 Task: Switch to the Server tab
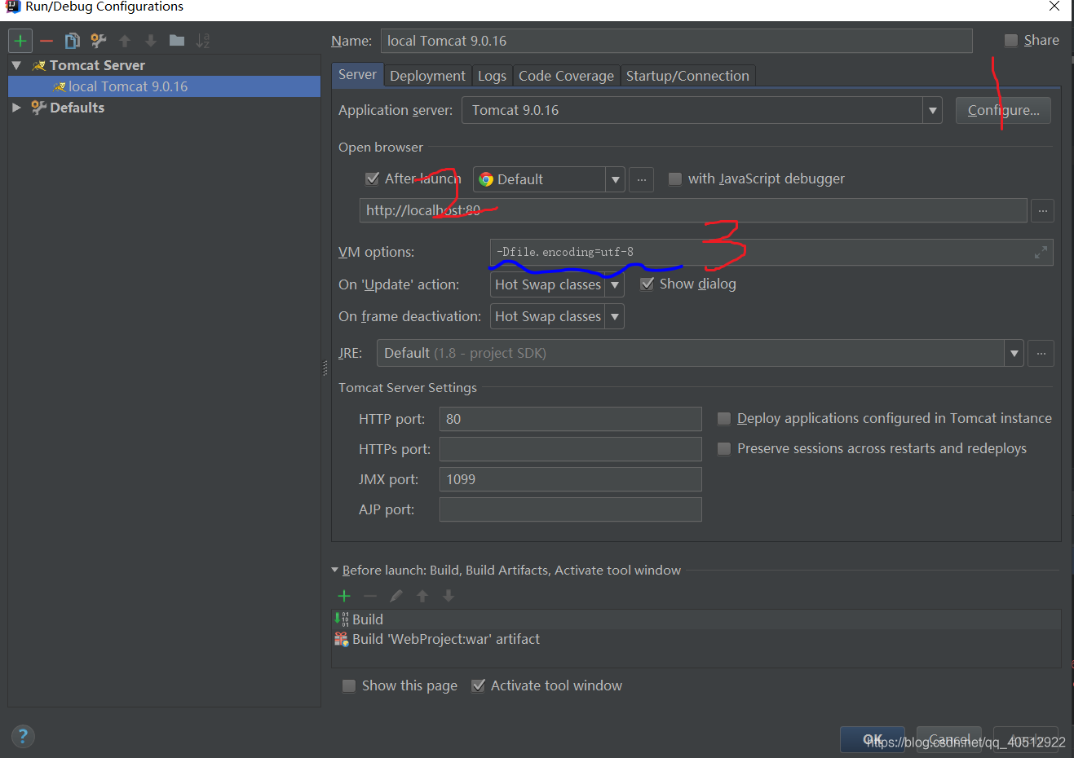(357, 74)
